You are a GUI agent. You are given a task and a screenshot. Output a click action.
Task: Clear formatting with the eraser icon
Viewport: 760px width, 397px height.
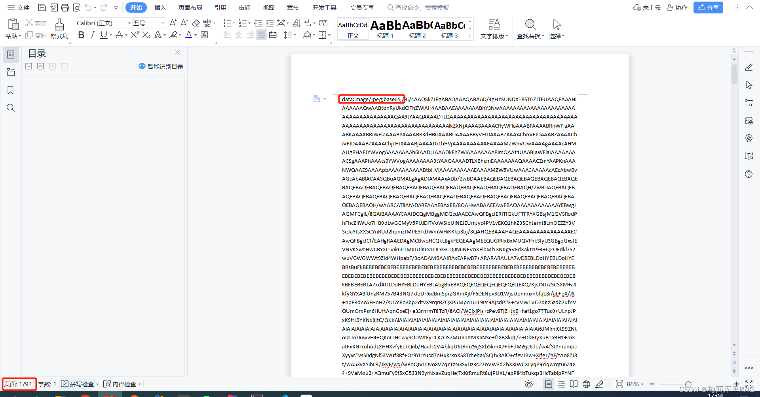click(196, 23)
